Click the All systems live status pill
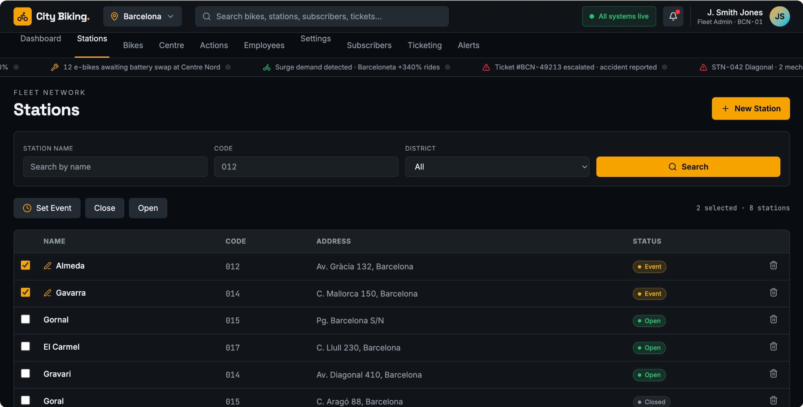Screen dimensions: 803x407 tap(619, 16)
